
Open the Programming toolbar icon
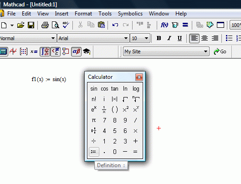(x=66, y=51)
